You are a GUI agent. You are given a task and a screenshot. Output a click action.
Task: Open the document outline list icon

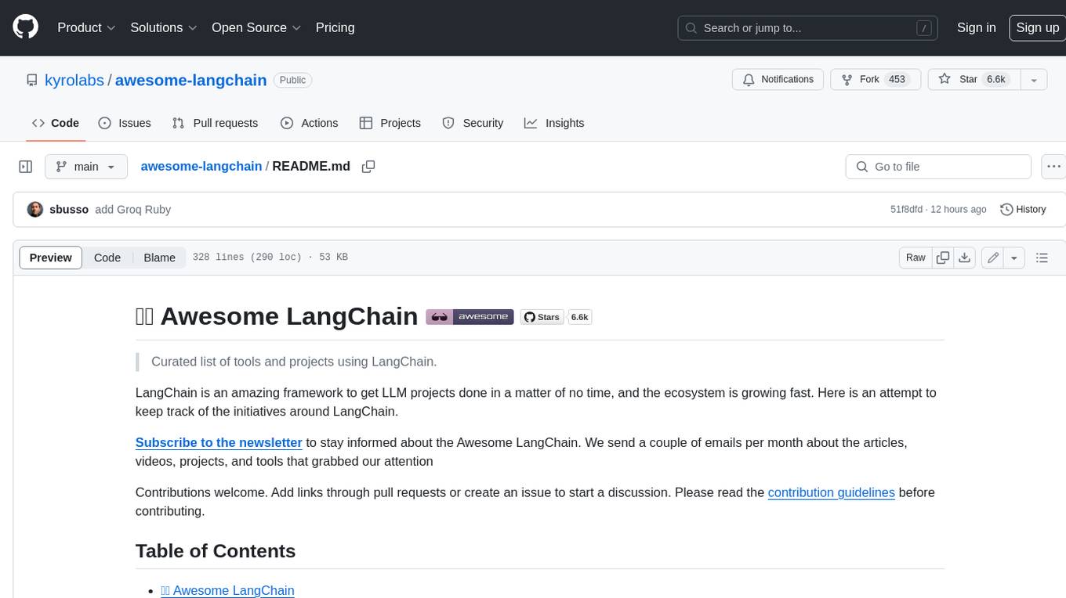point(1042,258)
